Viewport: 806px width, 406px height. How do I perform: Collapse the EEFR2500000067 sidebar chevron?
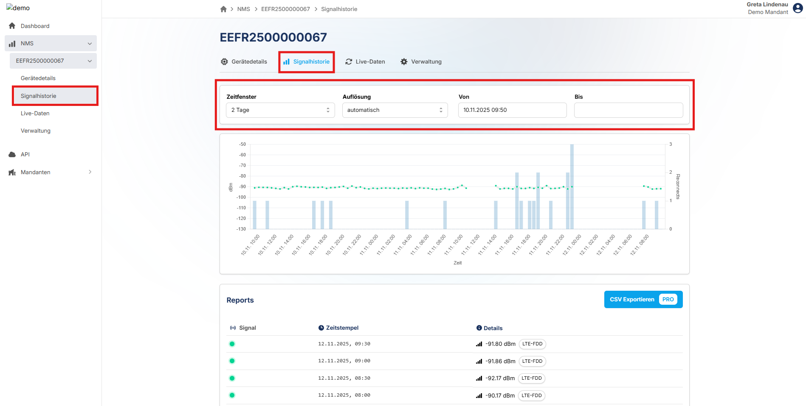coord(90,61)
